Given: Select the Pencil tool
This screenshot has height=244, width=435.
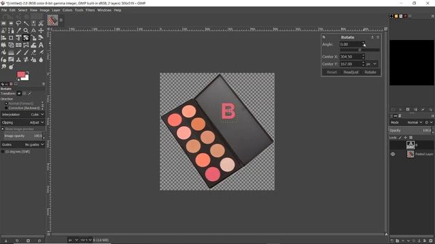Looking at the screenshot, I should coord(18,52).
